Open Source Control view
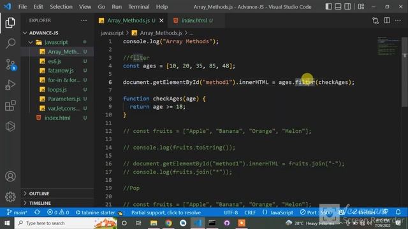This screenshot has height=229, width=408. (10, 64)
